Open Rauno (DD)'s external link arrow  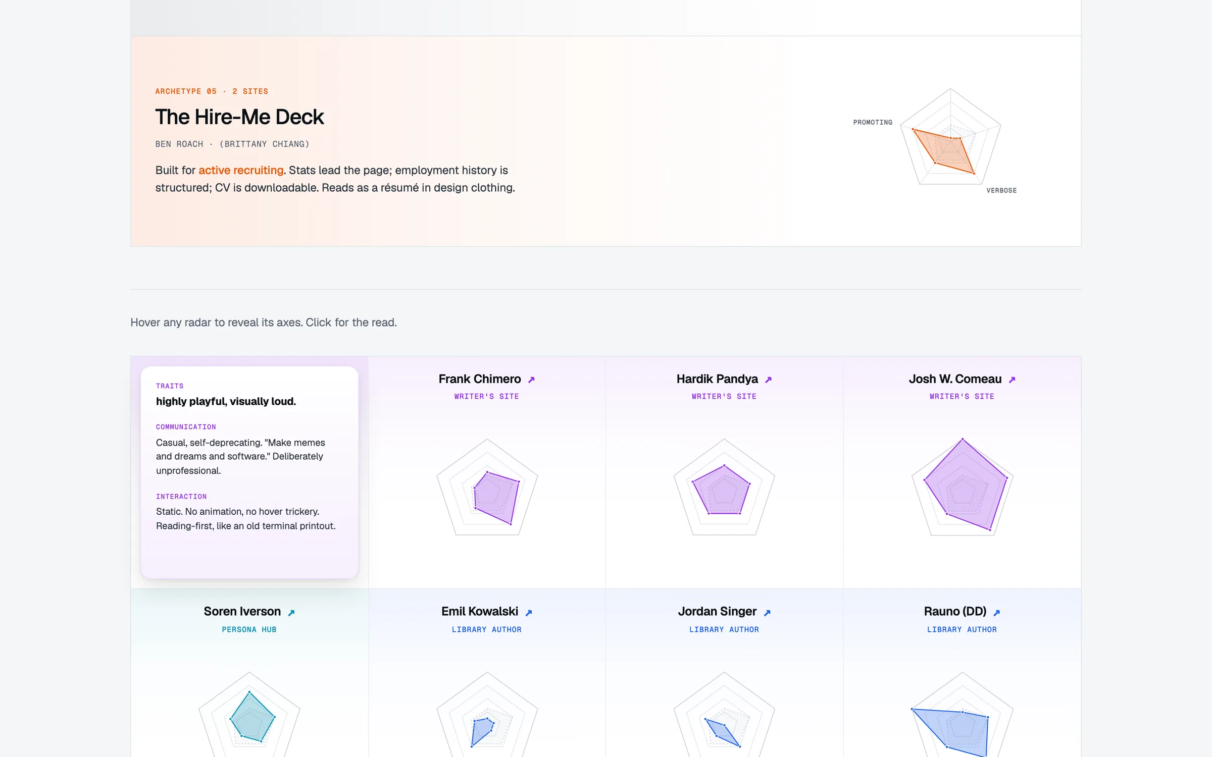pyautogui.click(x=997, y=613)
